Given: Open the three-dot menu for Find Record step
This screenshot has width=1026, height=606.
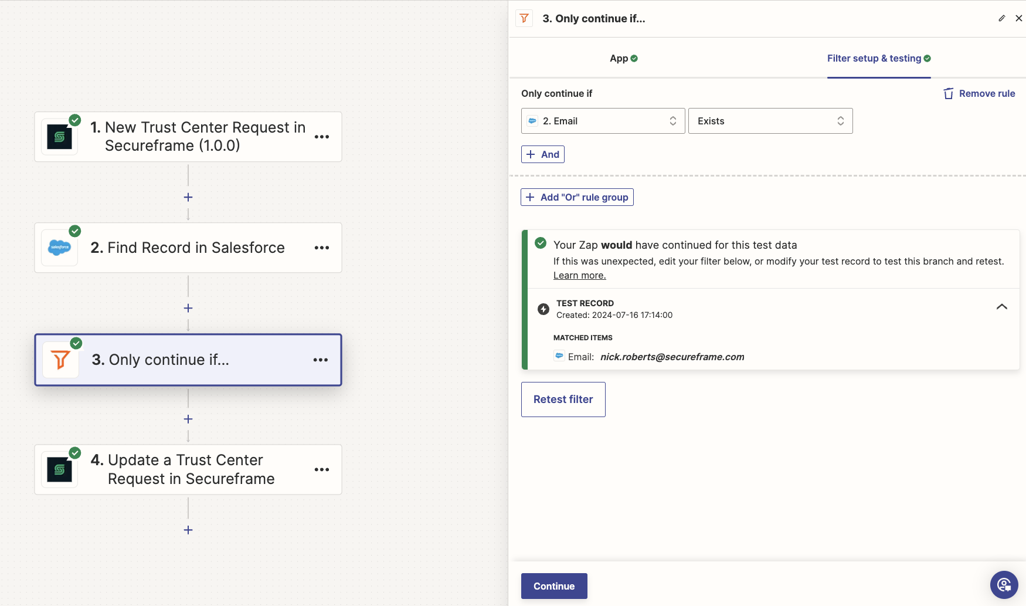Looking at the screenshot, I should (322, 248).
